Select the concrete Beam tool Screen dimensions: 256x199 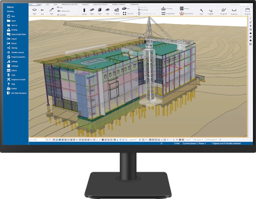coord(92,11)
